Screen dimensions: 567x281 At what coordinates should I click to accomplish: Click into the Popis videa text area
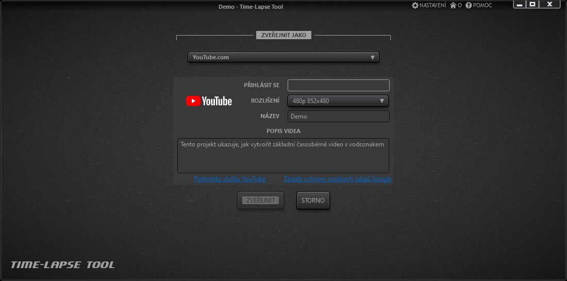click(x=283, y=156)
